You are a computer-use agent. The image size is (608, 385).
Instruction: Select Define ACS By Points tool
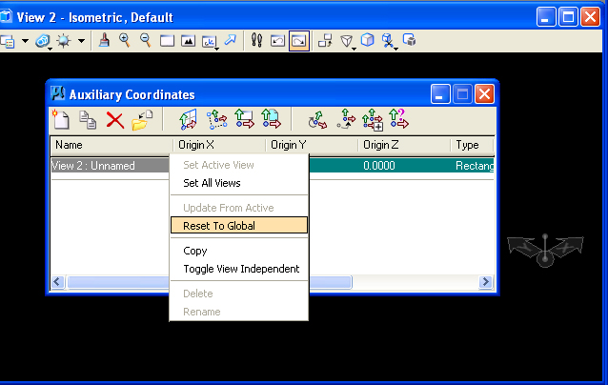tap(216, 119)
